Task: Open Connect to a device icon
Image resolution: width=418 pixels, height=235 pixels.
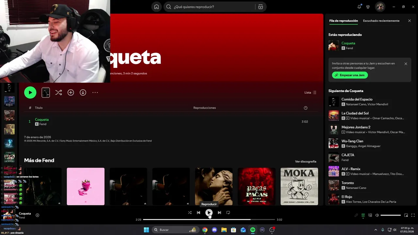Action: [x=370, y=215]
